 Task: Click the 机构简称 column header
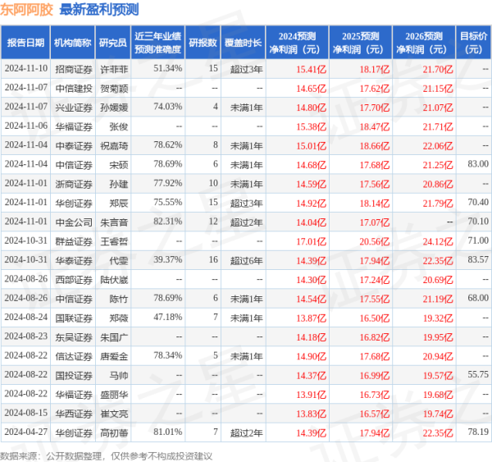(73, 43)
